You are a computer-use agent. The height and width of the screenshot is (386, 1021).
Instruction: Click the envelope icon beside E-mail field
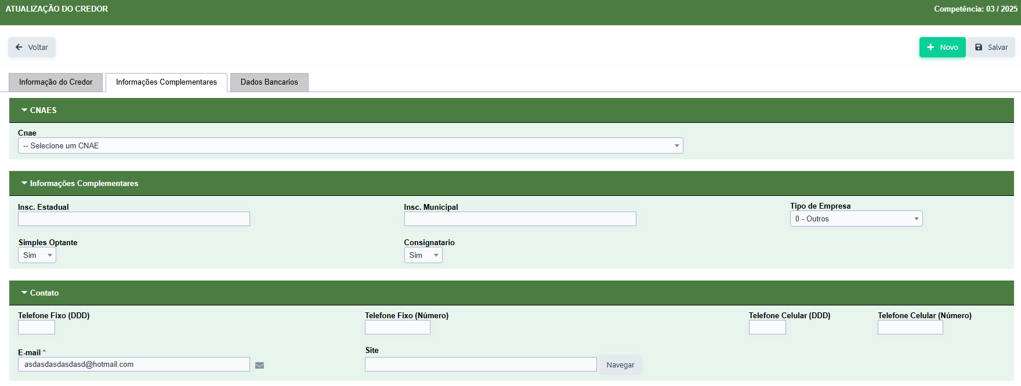(x=259, y=365)
